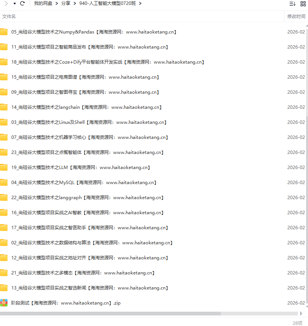The image size is (308, 326).
Task: Select the 阶段测试 zip archive icon
Action: point(4,303)
